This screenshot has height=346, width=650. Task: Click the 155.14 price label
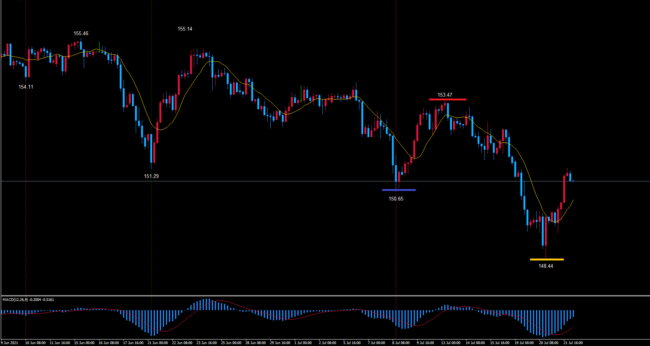185,29
